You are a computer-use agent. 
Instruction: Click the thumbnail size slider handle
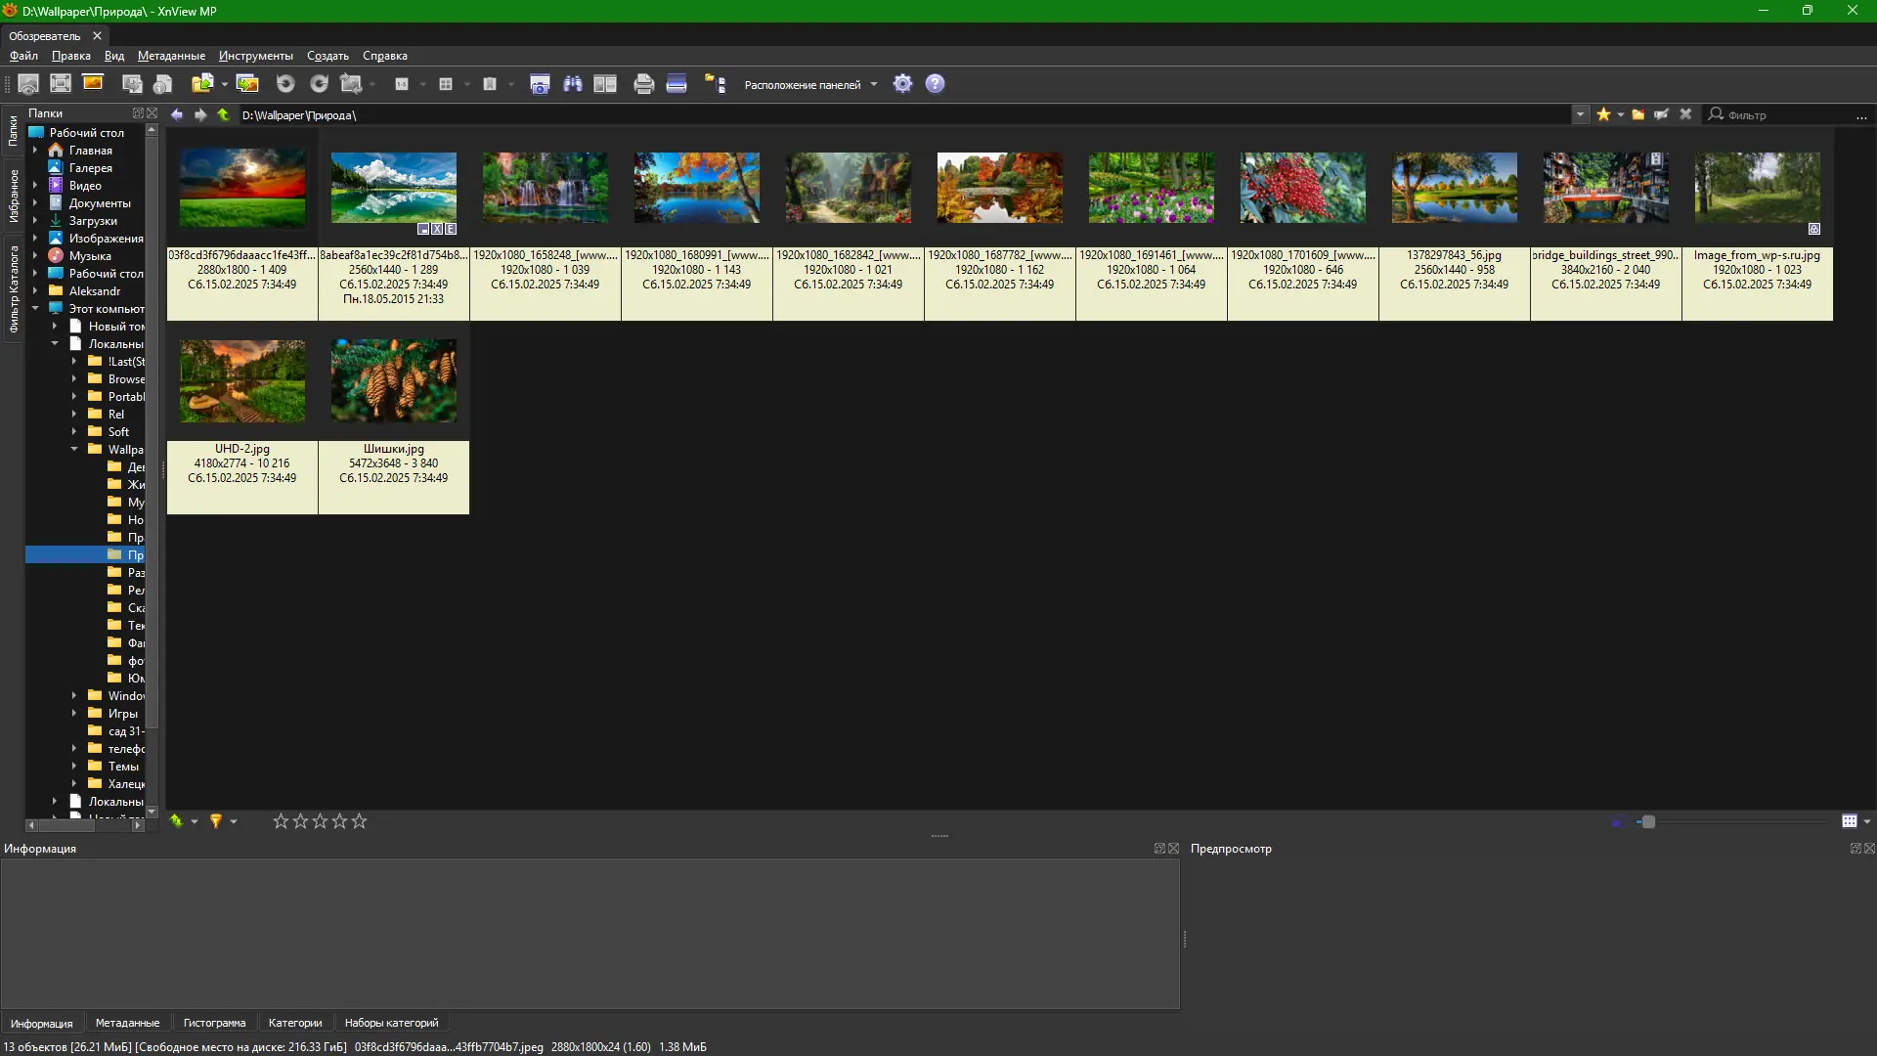click(1648, 821)
